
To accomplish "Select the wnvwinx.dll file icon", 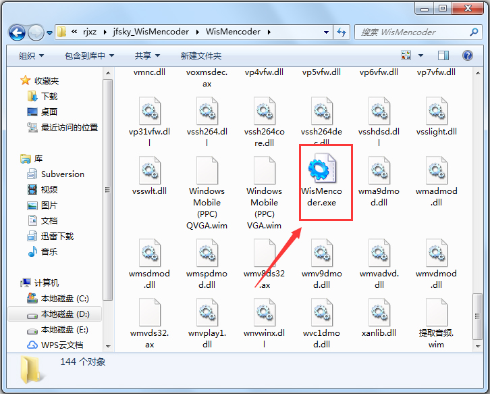I will tap(265, 312).
